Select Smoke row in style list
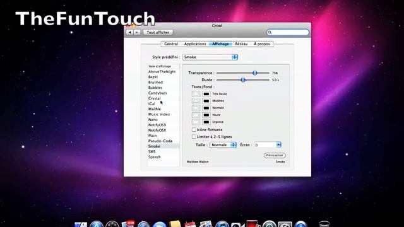The width and height of the screenshot is (404, 227). 163,146
